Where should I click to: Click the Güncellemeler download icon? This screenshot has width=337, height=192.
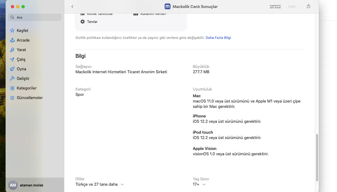[x=12, y=98]
